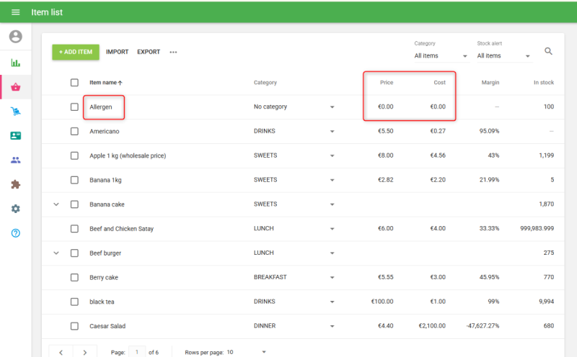
Task: Click the Add Item button
Action: pos(76,52)
